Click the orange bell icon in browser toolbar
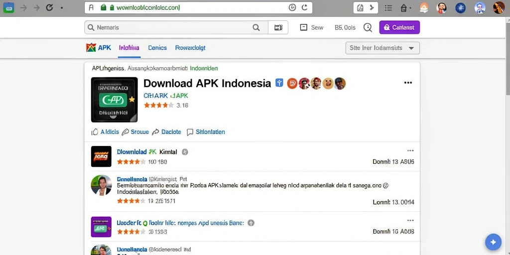The height and width of the screenshot is (255, 510). (x=424, y=8)
